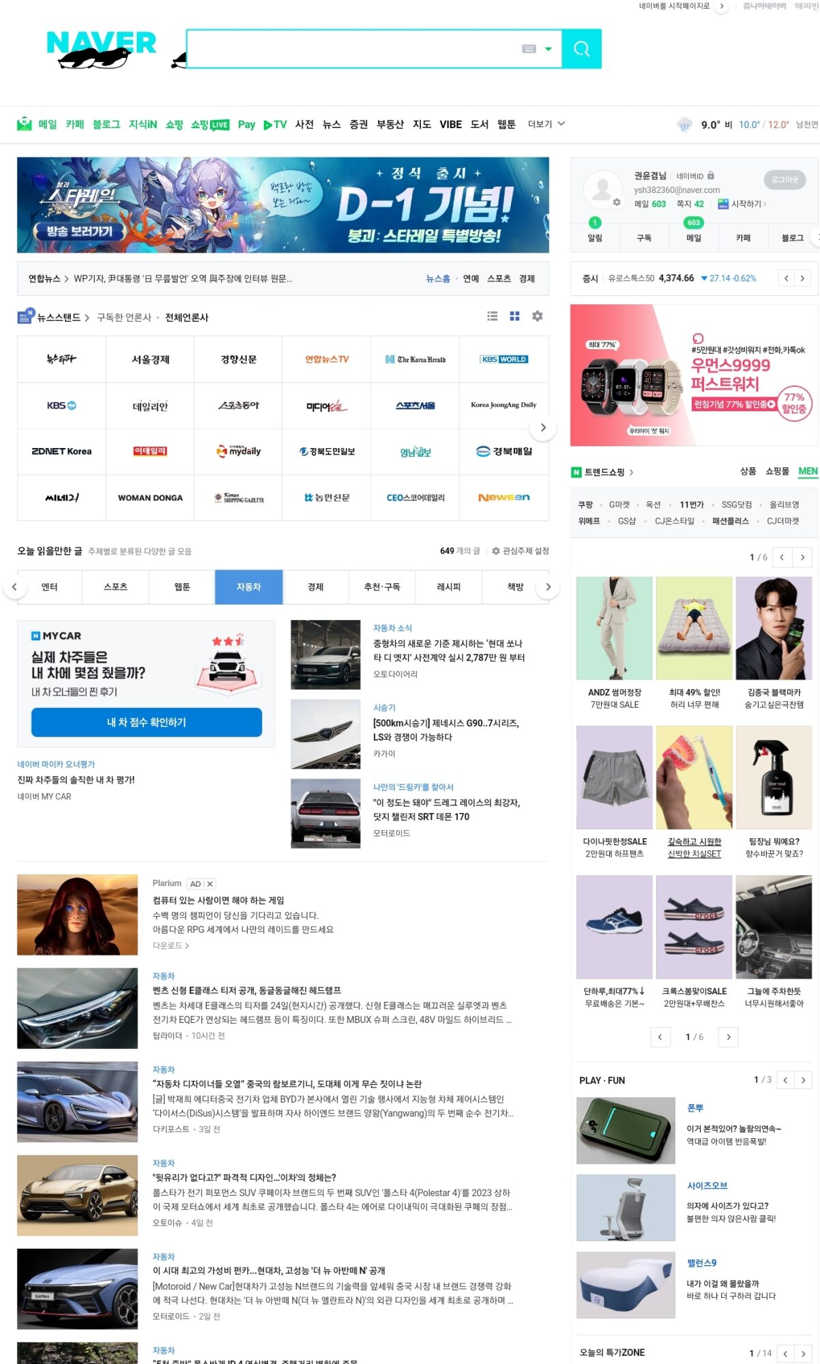
Task: Click the 로그아웃 button
Action: (x=785, y=179)
